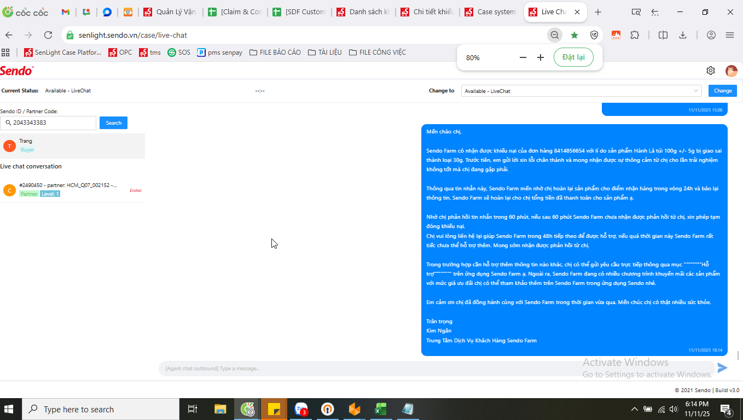Open the blue chat bubble pinned tab
The image size is (743, 420).
107,12
